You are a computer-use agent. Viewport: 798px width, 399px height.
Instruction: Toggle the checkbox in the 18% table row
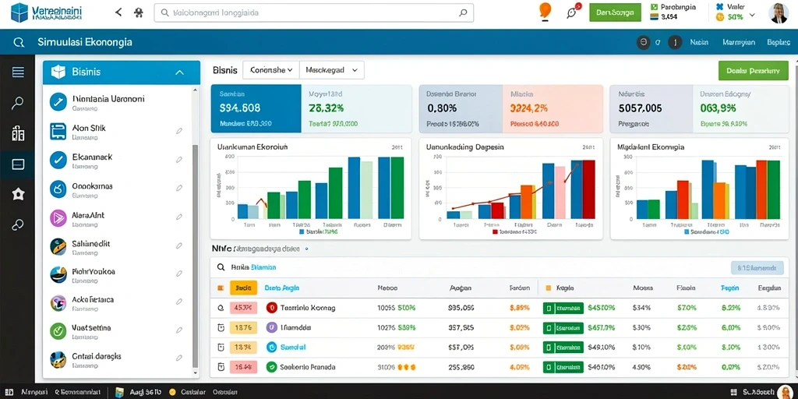point(221,347)
